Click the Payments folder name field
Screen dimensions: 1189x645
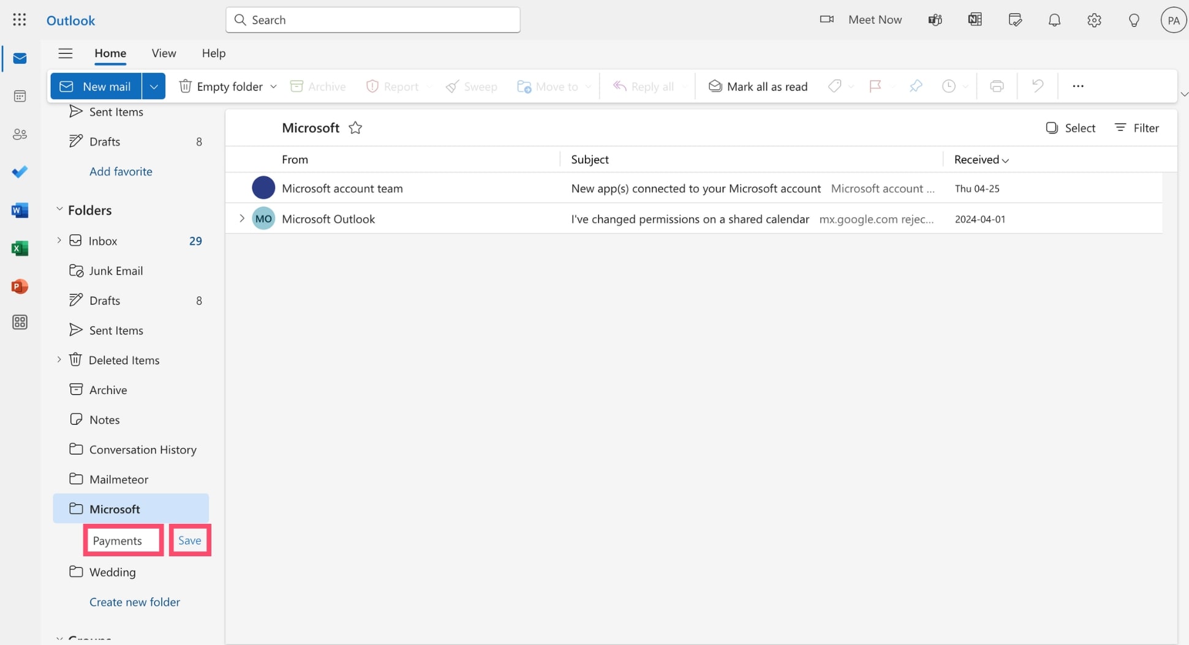point(123,540)
